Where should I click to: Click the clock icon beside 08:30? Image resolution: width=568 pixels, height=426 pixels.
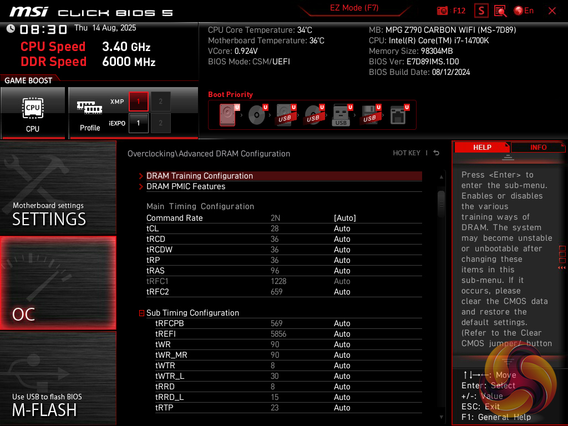[11, 29]
